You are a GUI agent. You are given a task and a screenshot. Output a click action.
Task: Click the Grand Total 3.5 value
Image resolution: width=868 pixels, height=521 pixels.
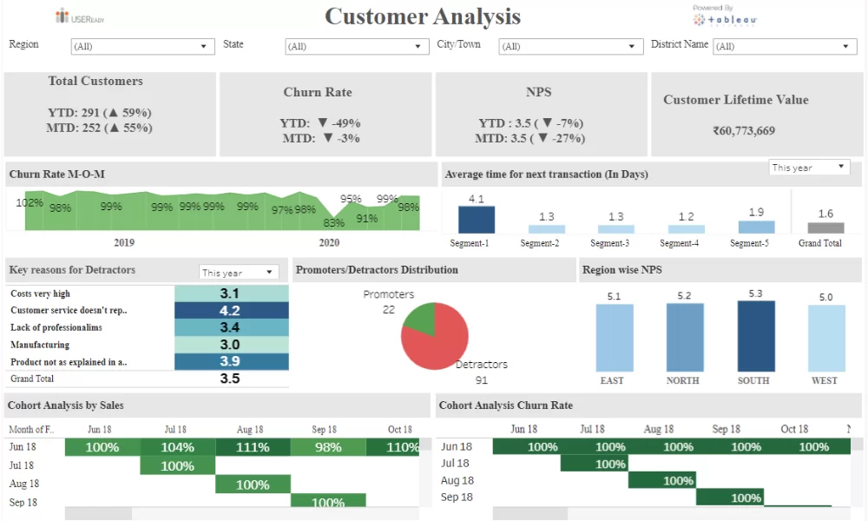tap(230, 379)
